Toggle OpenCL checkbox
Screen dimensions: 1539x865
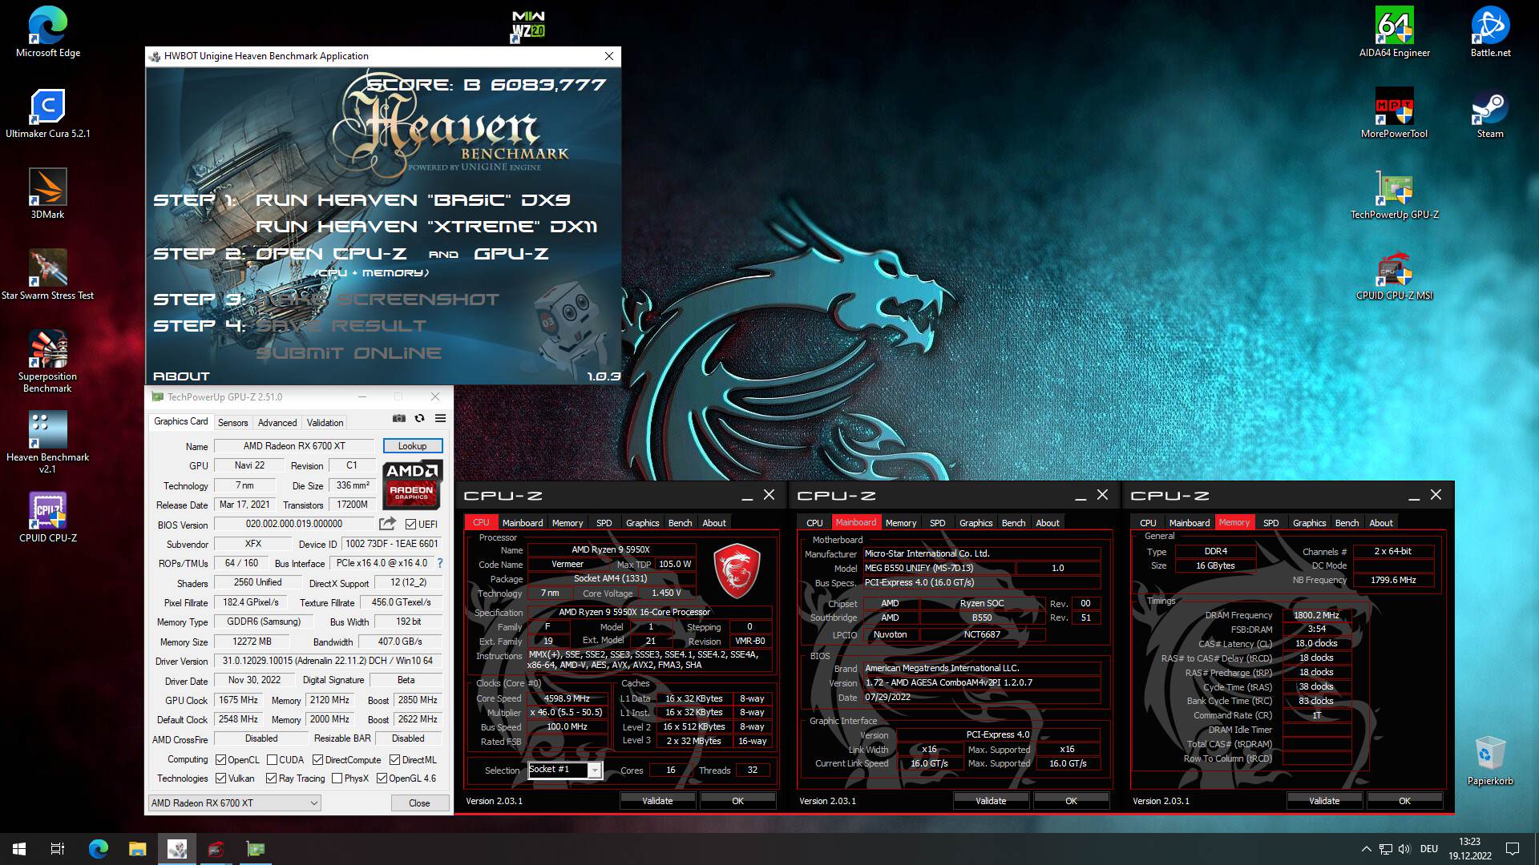[x=221, y=759]
